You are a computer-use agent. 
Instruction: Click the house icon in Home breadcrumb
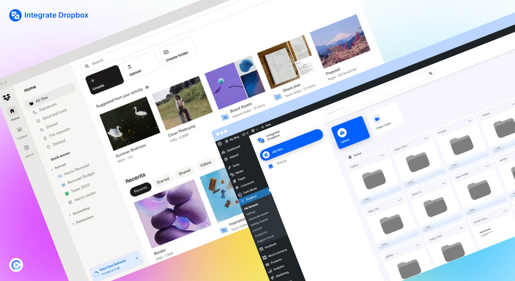(x=350, y=157)
